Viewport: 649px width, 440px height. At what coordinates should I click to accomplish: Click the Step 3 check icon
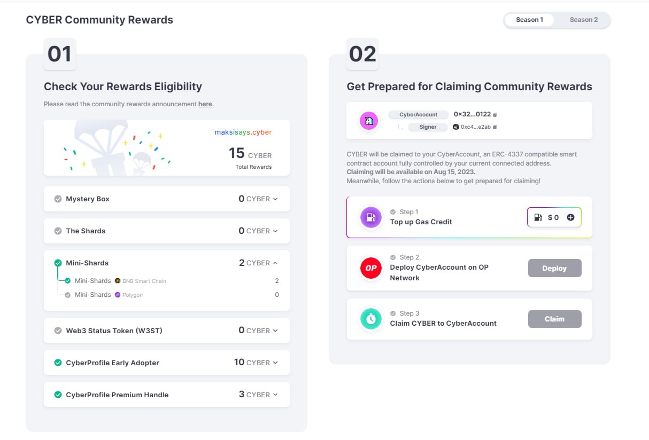coord(393,313)
